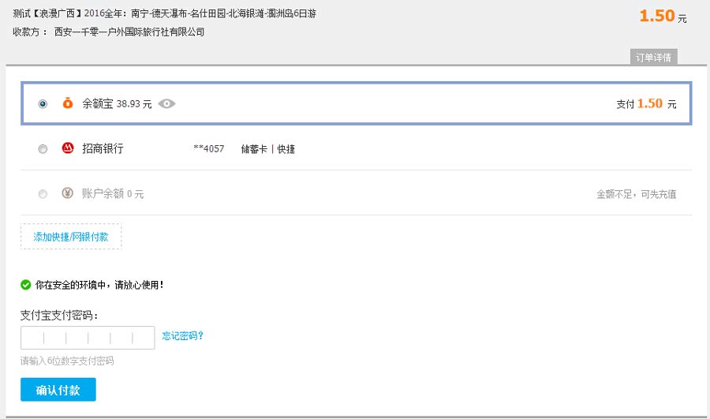Select the 余额宝 payment radio button
710x419 pixels.
(43, 103)
